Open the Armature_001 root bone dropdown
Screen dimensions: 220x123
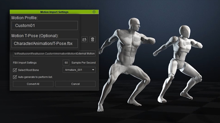click(79, 70)
